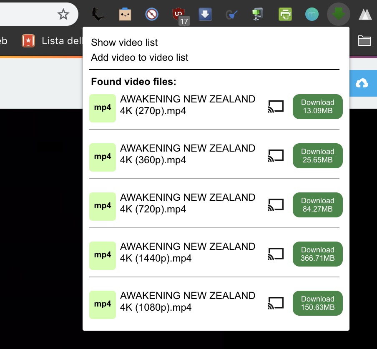Download the 366.71MB 1440p video
The image size is (377, 349).
click(317, 254)
